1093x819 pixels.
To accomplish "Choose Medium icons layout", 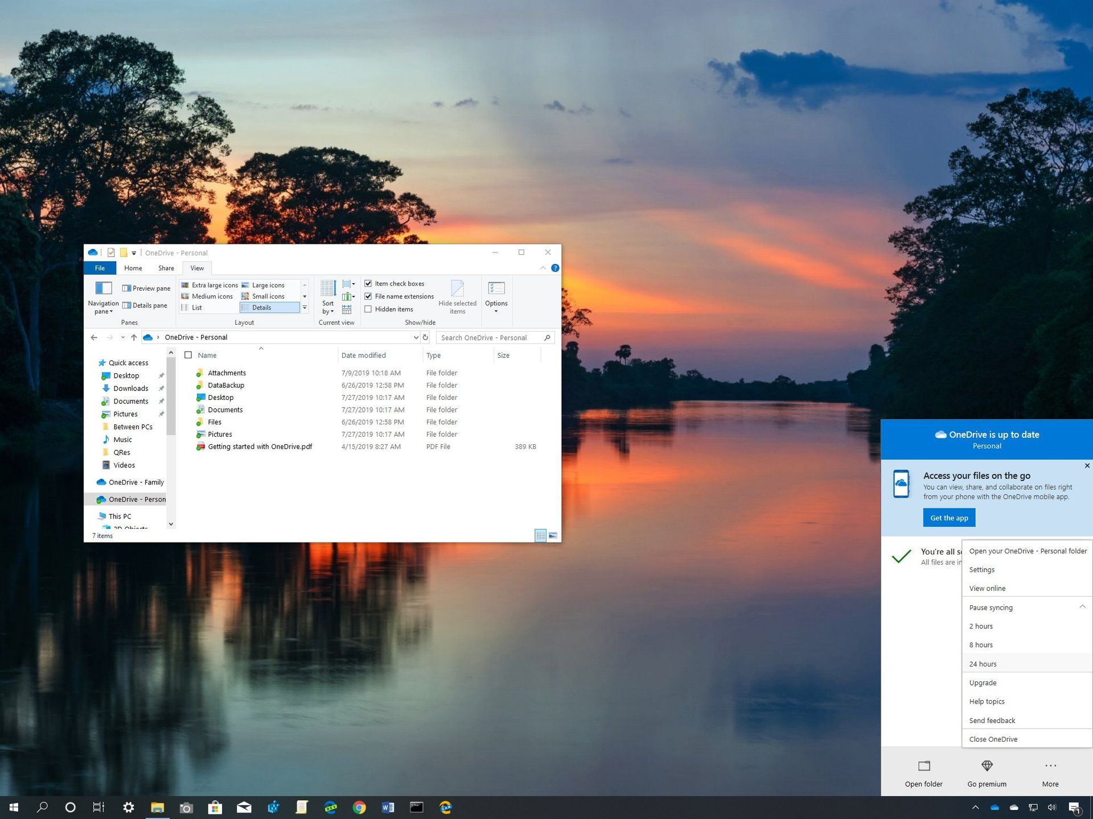I will [x=212, y=296].
